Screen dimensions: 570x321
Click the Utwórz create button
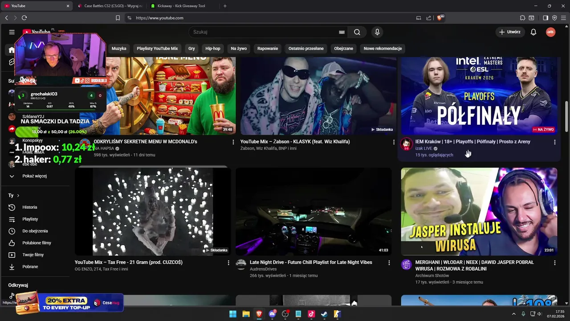click(509, 32)
